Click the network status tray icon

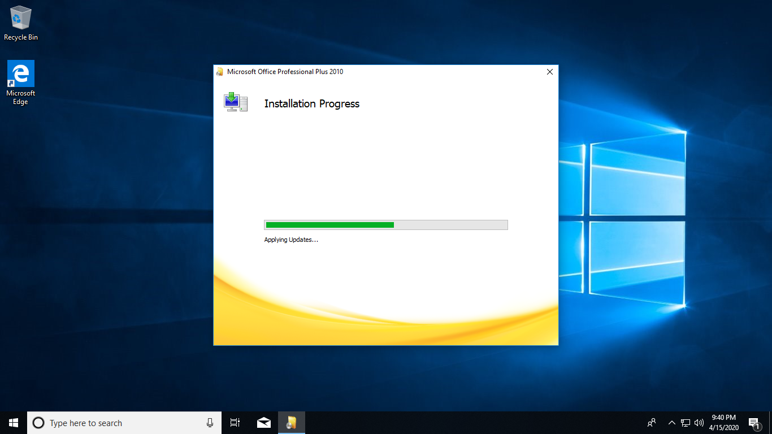686,423
